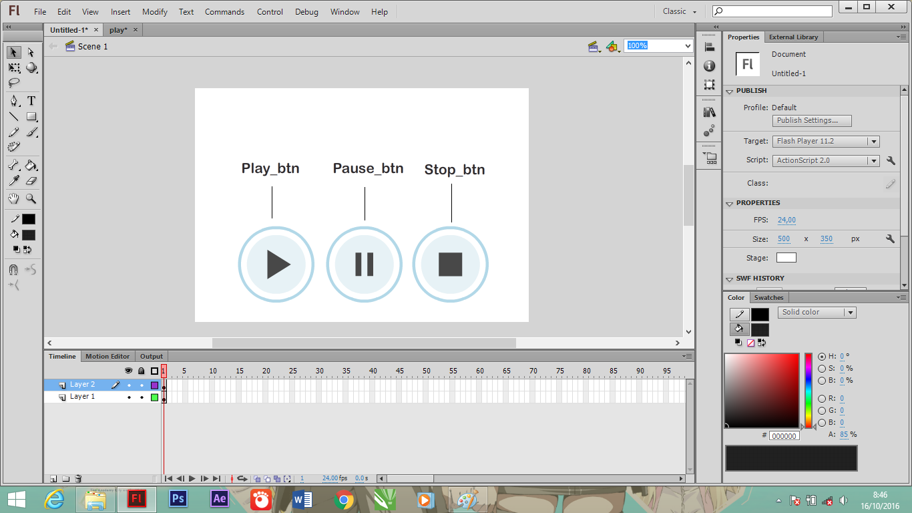912x513 pixels.
Task: Lock Layer 1 in the timeline
Action: click(x=142, y=397)
